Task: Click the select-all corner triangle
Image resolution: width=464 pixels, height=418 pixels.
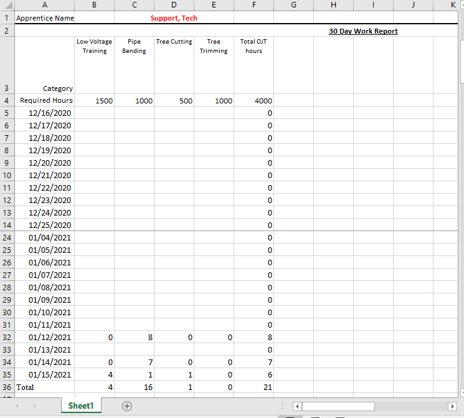Action: [x=7, y=5]
